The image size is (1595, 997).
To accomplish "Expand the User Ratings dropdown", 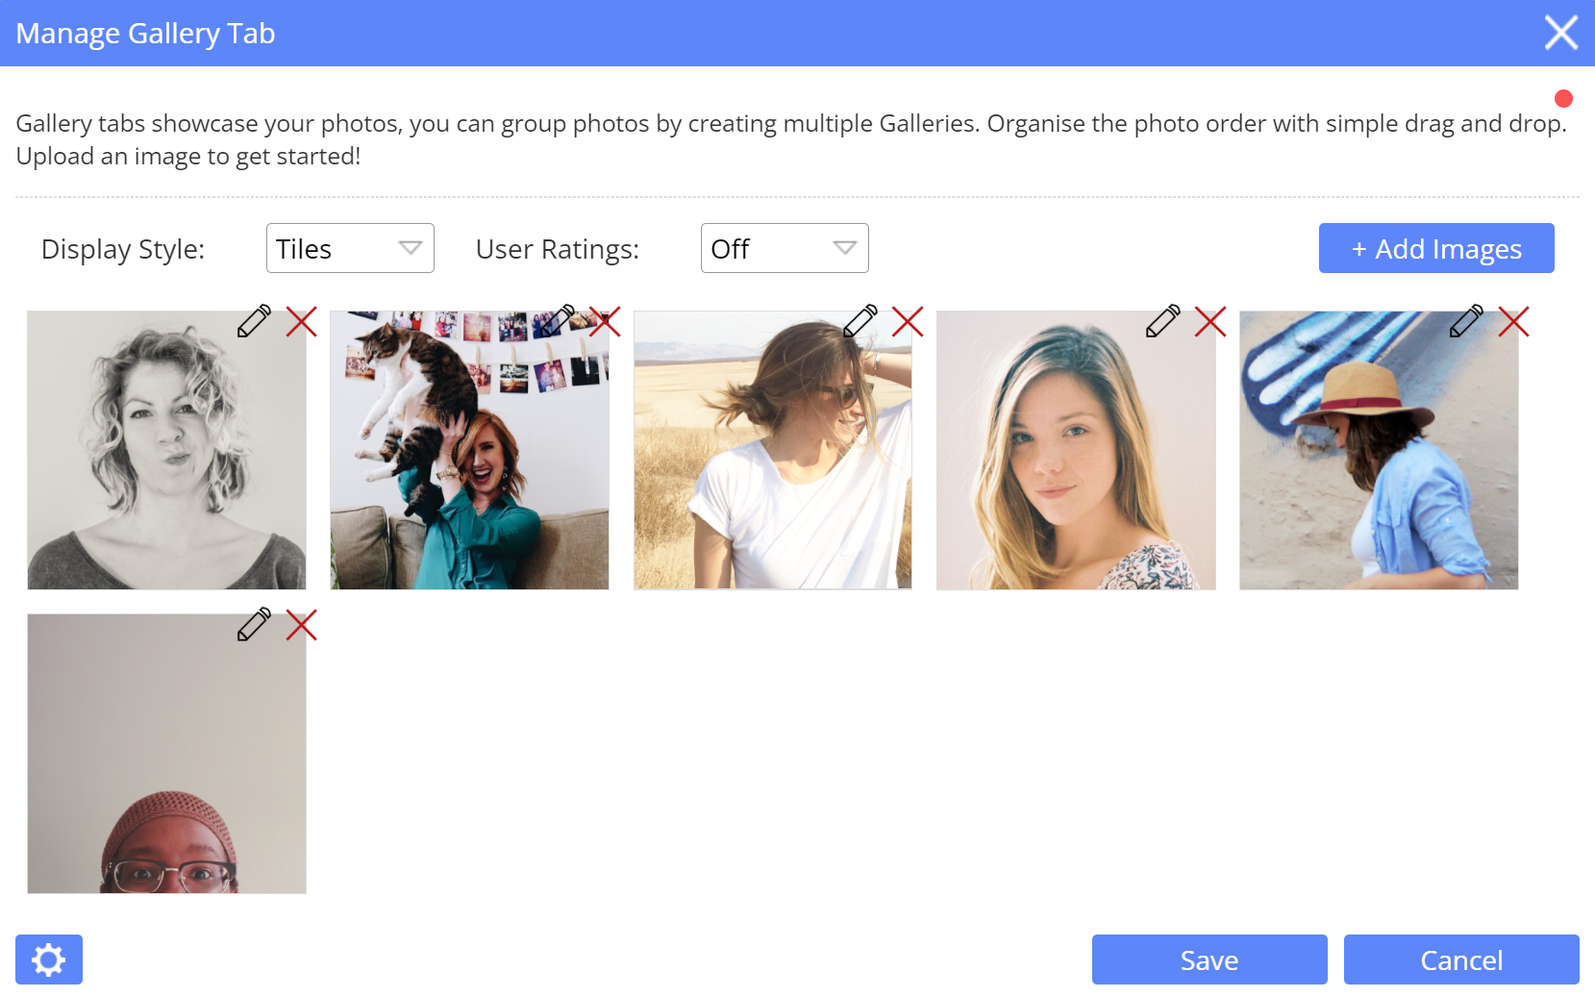I will 785,248.
